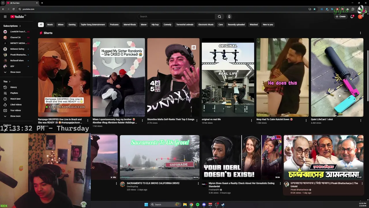Screen dimensions: 369x208
Task: Open options for Nmp Had To Calm short
Action: 306,120
